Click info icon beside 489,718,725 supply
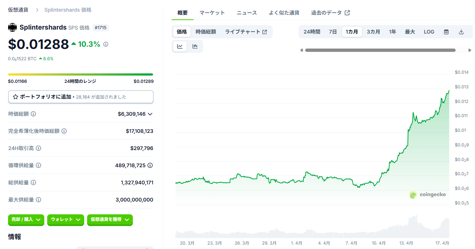The height and width of the screenshot is (249, 475). pos(150,165)
